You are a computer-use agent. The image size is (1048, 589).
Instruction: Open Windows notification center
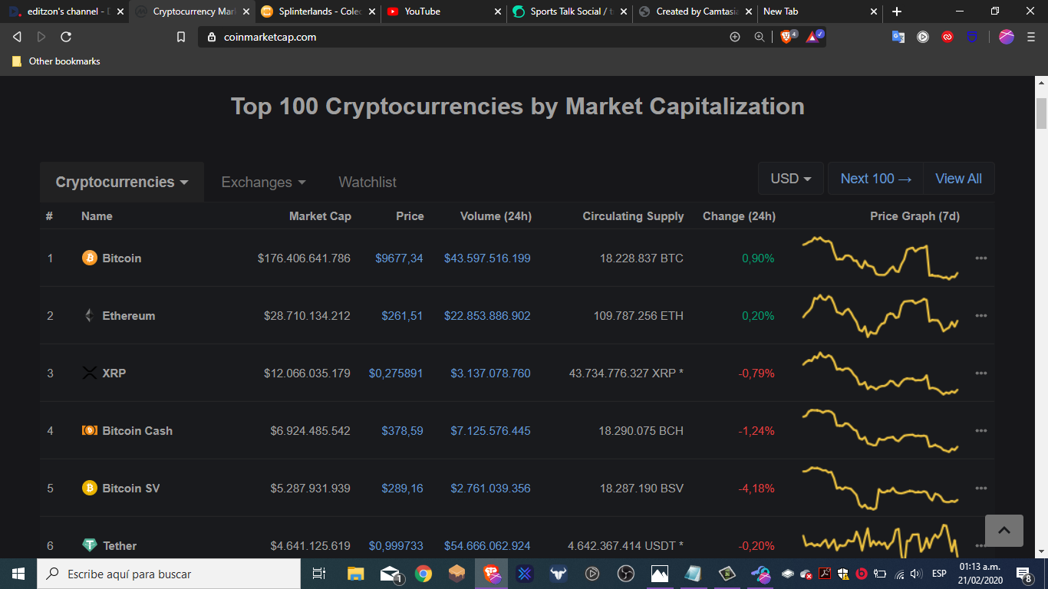coord(1023,574)
